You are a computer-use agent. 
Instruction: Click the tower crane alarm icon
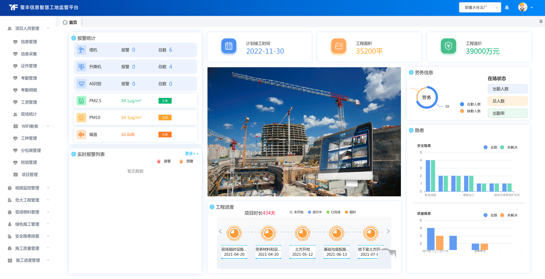pyautogui.click(x=81, y=50)
